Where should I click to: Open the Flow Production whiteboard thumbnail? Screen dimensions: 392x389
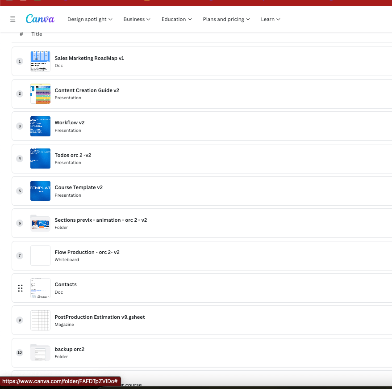40,256
